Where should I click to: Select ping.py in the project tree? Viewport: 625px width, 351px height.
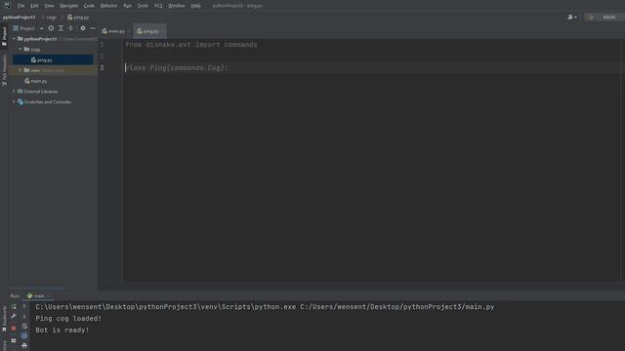pos(53,59)
